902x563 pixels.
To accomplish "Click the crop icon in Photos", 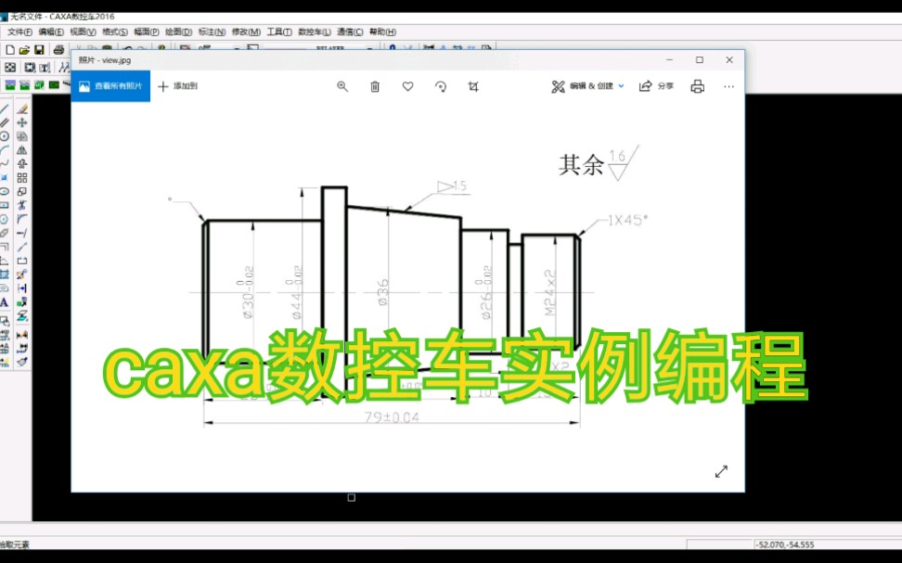I will tap(473, 86).
